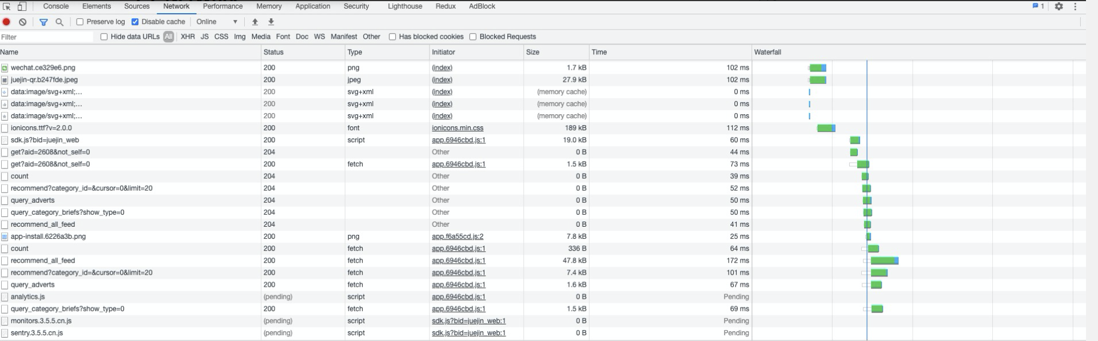Stop recording the network log
1098x341 pixels.
(7, 22)
